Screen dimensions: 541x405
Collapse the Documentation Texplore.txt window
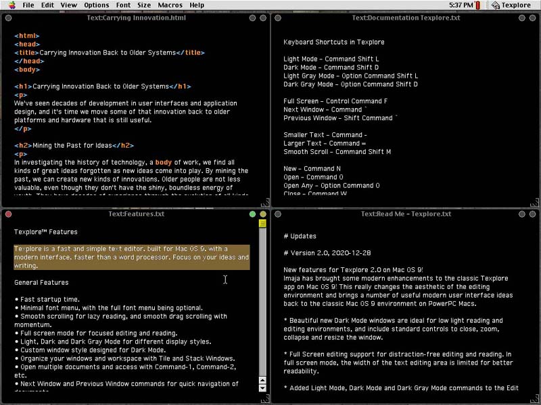[532, 18]
